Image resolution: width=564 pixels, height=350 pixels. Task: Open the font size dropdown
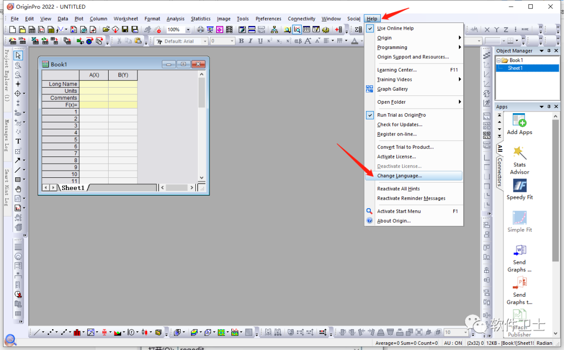click(x=232, y=41)
